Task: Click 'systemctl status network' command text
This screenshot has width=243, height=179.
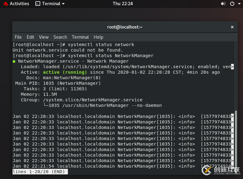Action: coord(101,45)
